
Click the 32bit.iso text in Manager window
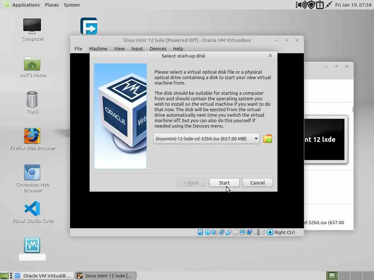(324, 222)
